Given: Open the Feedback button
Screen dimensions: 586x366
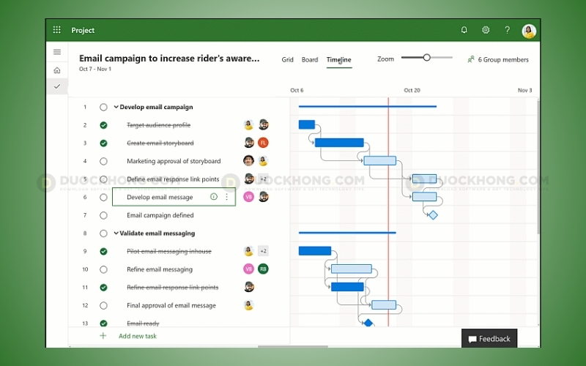Looking at the screenshot, I should pyautogui.click(x=489, y=339).
